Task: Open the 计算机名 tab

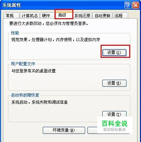Action: [30, 15]
